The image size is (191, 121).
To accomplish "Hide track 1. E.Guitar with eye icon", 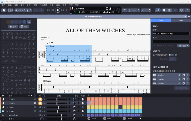I will pyautogui.click(x=35, y=99).
